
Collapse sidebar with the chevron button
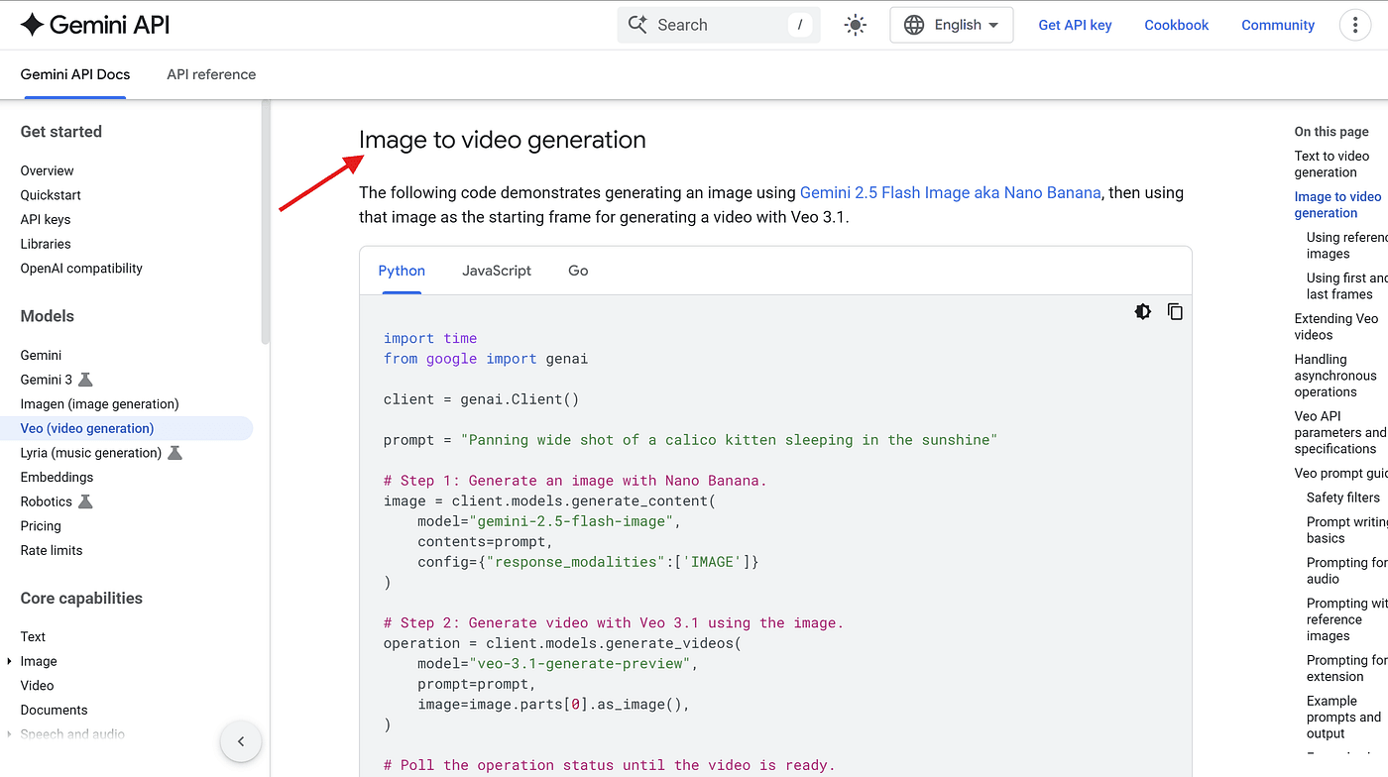pos(240,740)
